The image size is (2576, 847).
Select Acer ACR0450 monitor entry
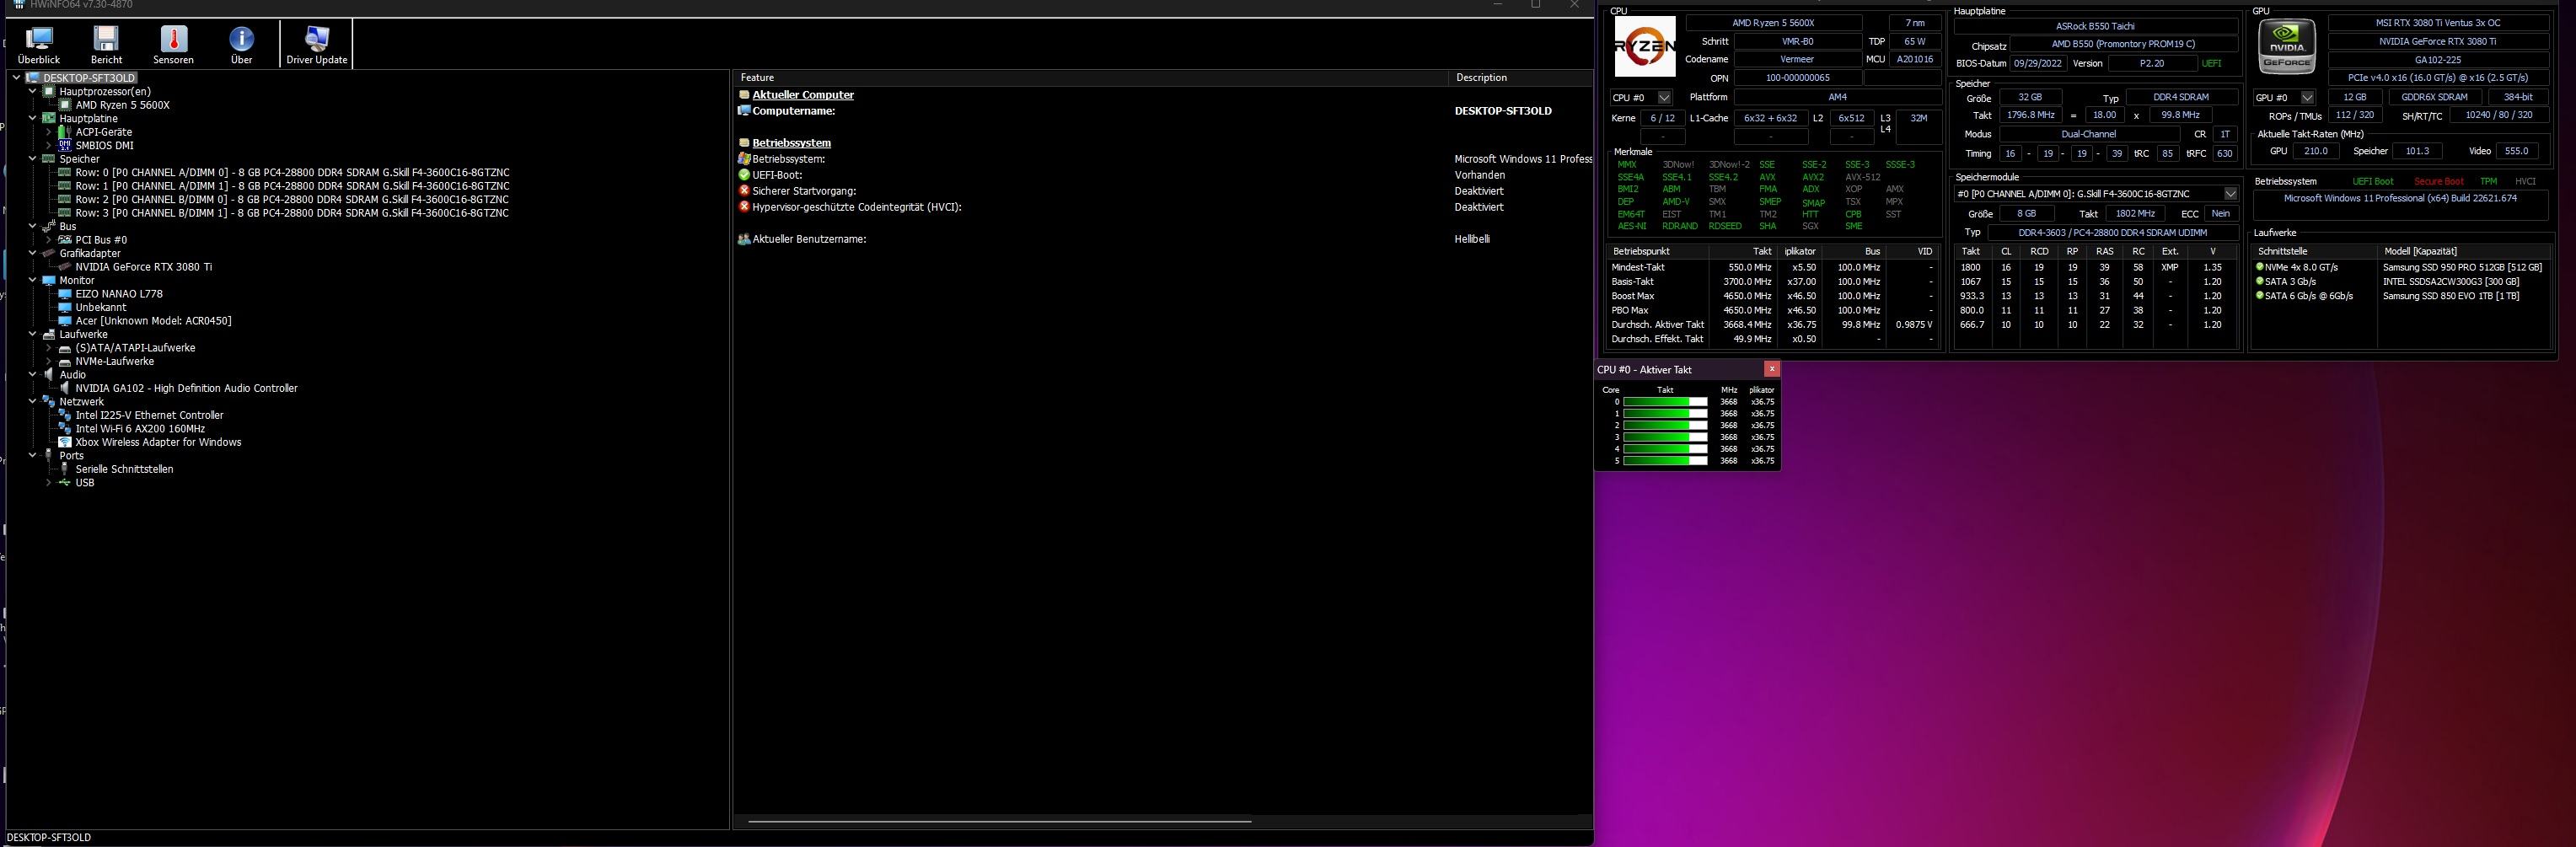pos(153,321)
